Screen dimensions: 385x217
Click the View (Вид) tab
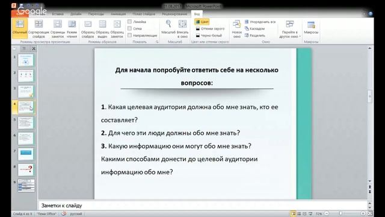click(197, 14)
